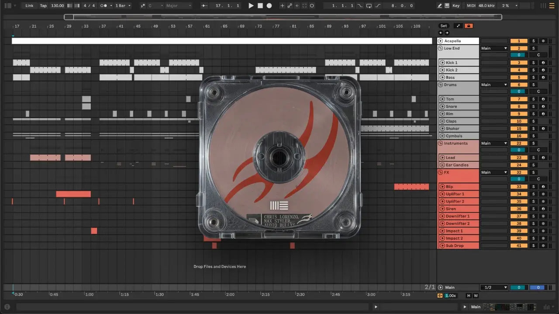Click the Link button
The image size is (559, 314).
point(29,6)
